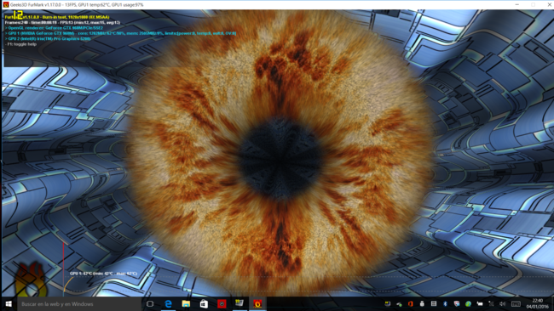The image size is (554, 311).
Task: Click the active FurMark taskbar button
Action: click(257, 303)
